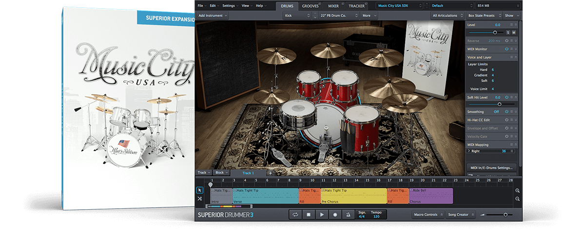Zoom in on the song track
Screen dimensions: 585x237
pyautogui.click(x=517, y=191)
